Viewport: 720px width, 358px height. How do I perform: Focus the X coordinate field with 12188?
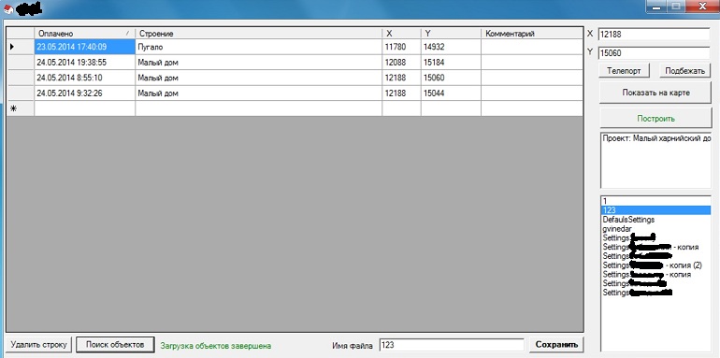coord(654,34)
